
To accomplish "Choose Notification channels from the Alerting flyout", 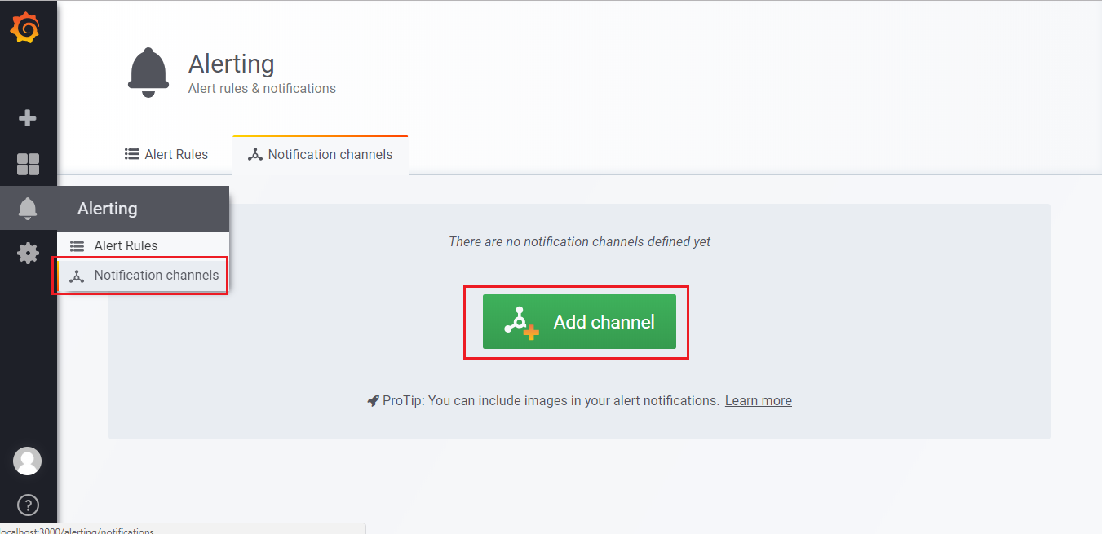I will [x=156, y=276].
